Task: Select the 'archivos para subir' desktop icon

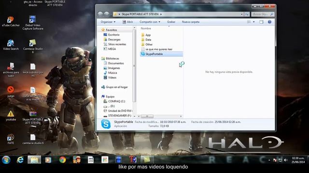Action: point(11,70)
